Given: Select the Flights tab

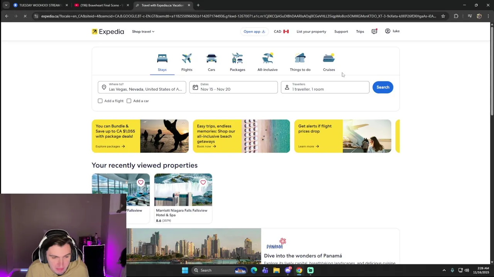Looking at the screenshot, I should tap(187, 62).
